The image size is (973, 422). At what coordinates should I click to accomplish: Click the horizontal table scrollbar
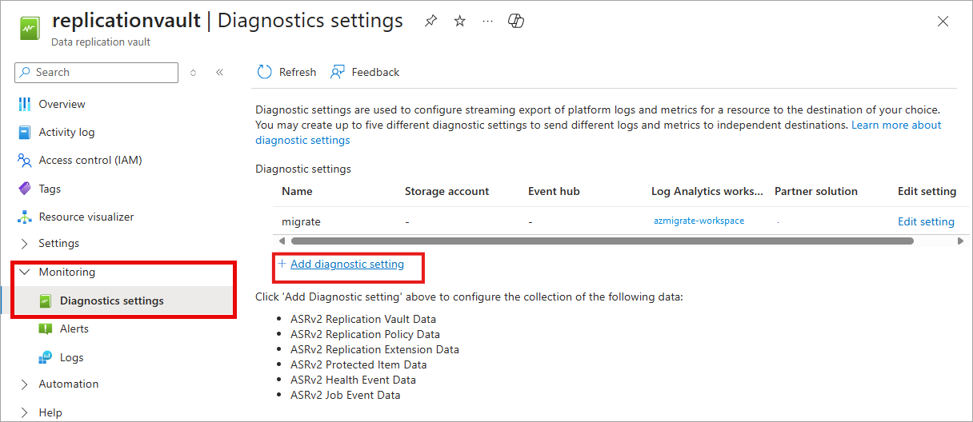click(602, 241)
